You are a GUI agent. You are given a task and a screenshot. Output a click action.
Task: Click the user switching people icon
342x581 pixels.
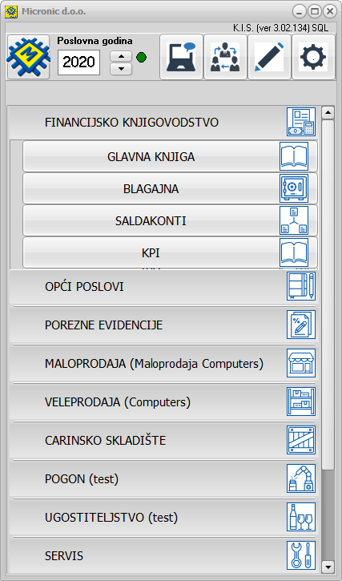pyautogui.click(x=225, y=57)
